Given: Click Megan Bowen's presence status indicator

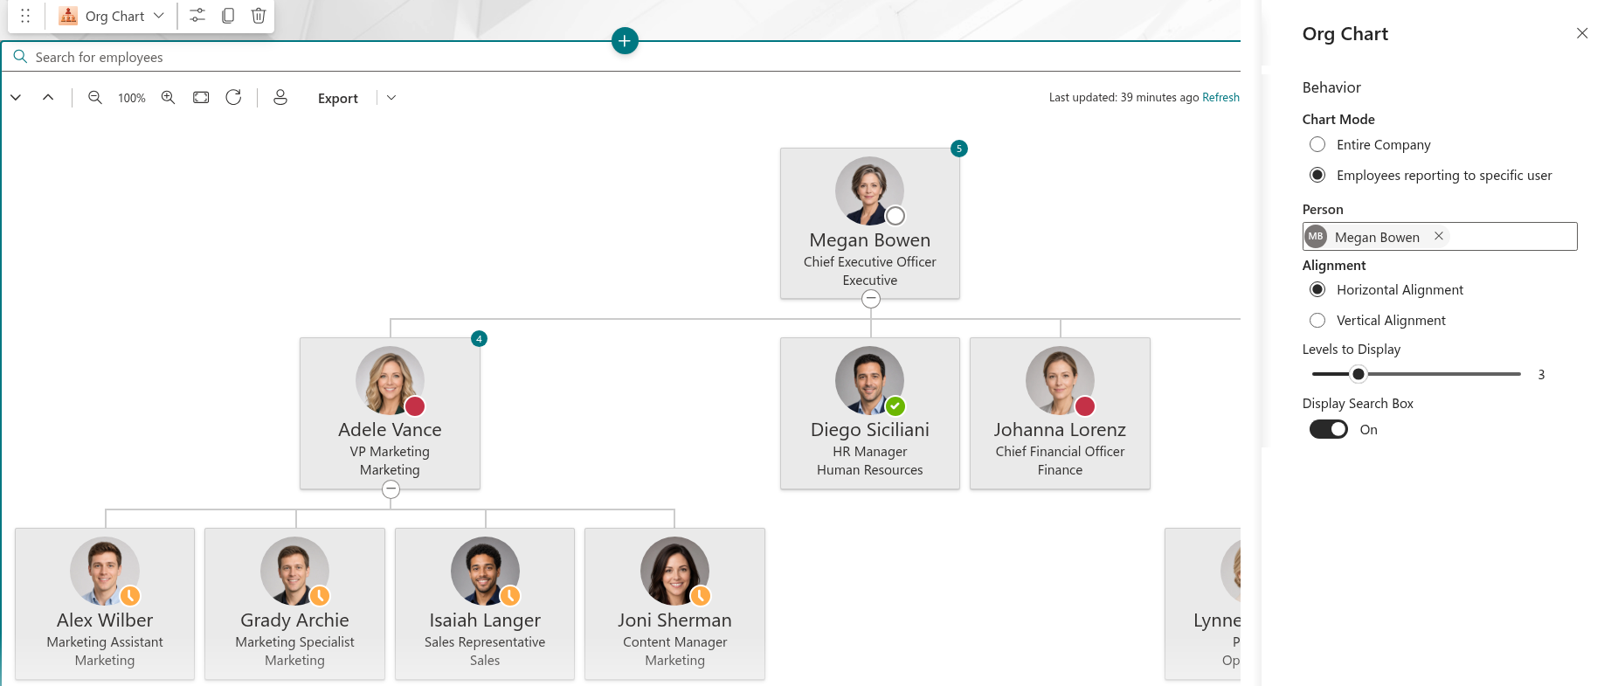Looking at the screenshot, I should click(x=895, y=216).
